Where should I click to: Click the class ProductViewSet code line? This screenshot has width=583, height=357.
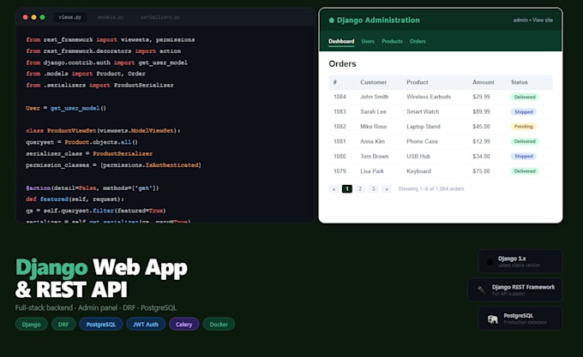point(103,131)
